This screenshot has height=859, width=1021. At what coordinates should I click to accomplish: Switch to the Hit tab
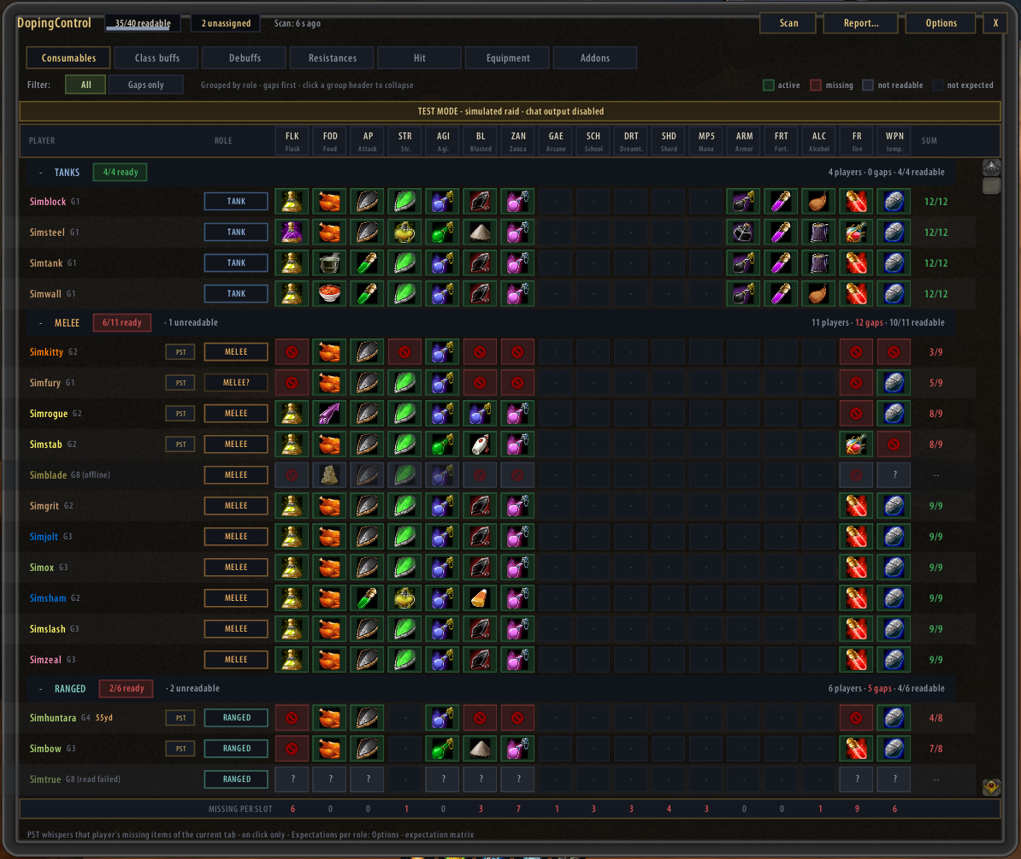(x=419, y=58)
